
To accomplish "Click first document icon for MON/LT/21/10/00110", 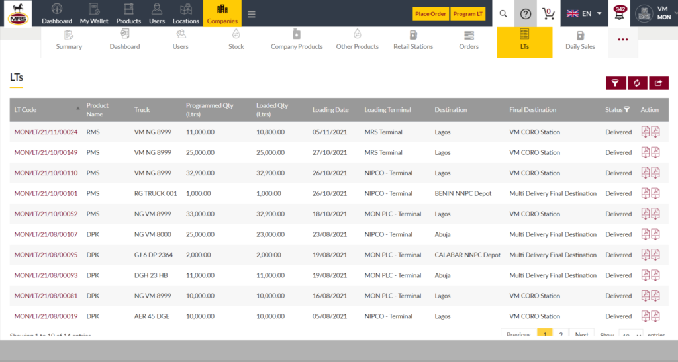I will (x=645, y=173).
